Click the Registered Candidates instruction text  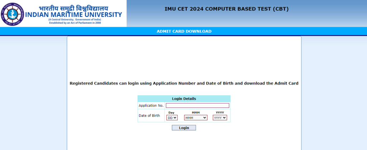184,83
